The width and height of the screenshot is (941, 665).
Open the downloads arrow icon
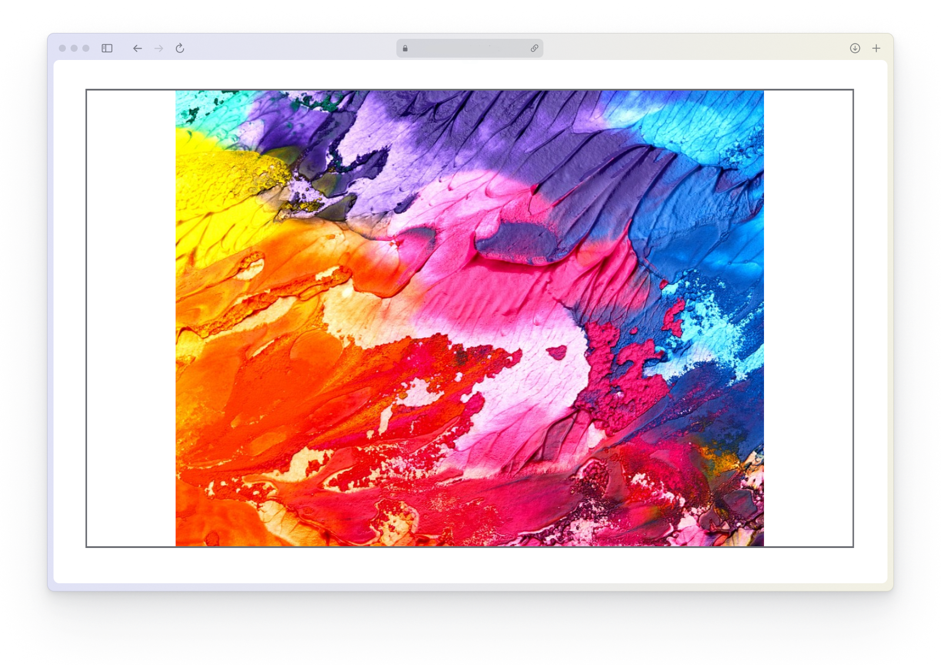point(855,48)
